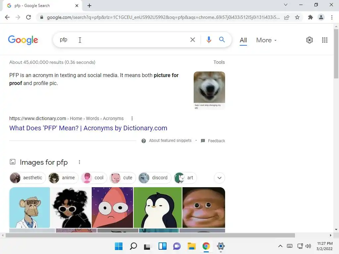Open Widgets from the taskbar
Image resolution: width=339 pixels, height=254 pixels.
[162, 246]
